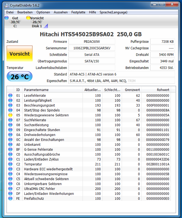Click the Betriebsstunden value 4353 Std.
The image size is (182, 218).
163,68
